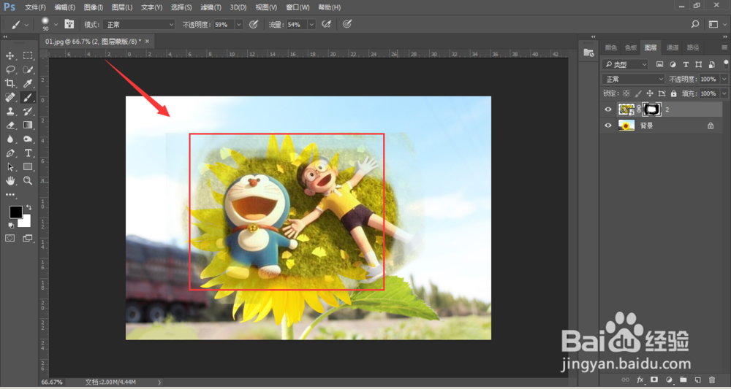The image size is (731, 389).
Task: Open the flow slider dropdown
Action: pyautogui.click(x=312, y=24)
